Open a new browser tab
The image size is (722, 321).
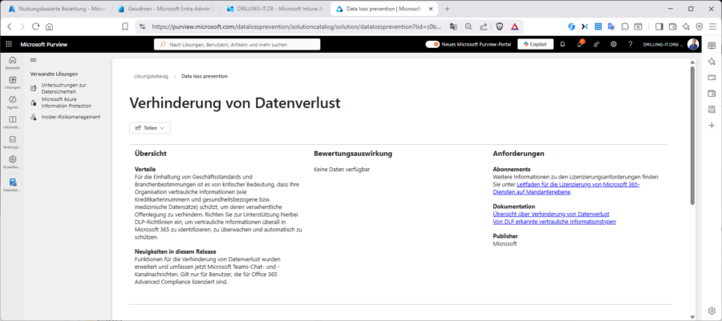point(447,9)
